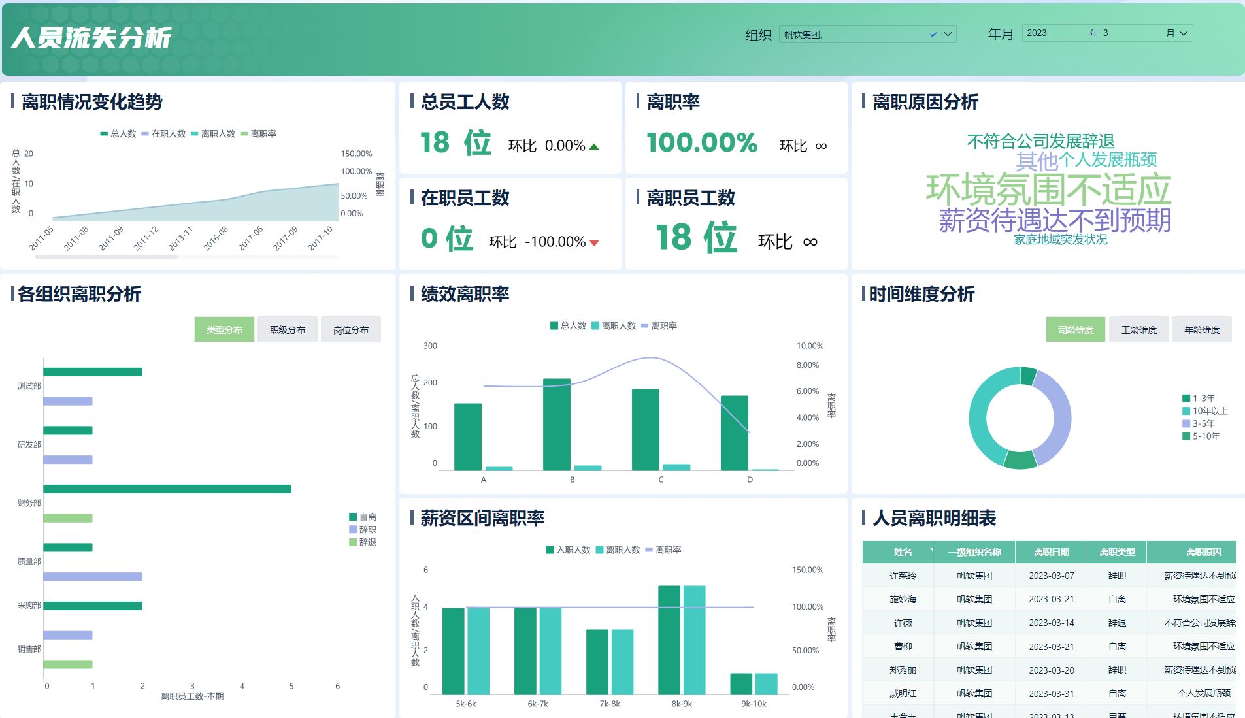Open the 年月 month dropdown arrow
This screenshot has width=1245, height=718.
tap(1183, 33)
